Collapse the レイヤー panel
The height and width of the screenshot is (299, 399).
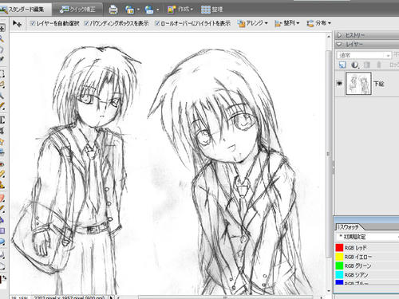click(x=339, y=44)
